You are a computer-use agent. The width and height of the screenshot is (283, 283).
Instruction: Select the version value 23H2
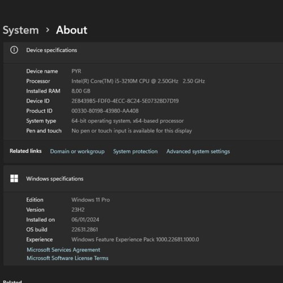(78, 210)
